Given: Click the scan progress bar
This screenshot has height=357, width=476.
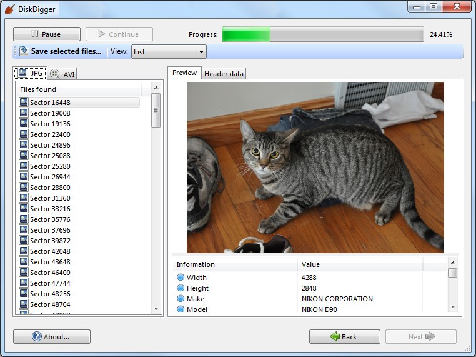Looking at the screenshot, I should pyautogui.click(x=322, y=34).
